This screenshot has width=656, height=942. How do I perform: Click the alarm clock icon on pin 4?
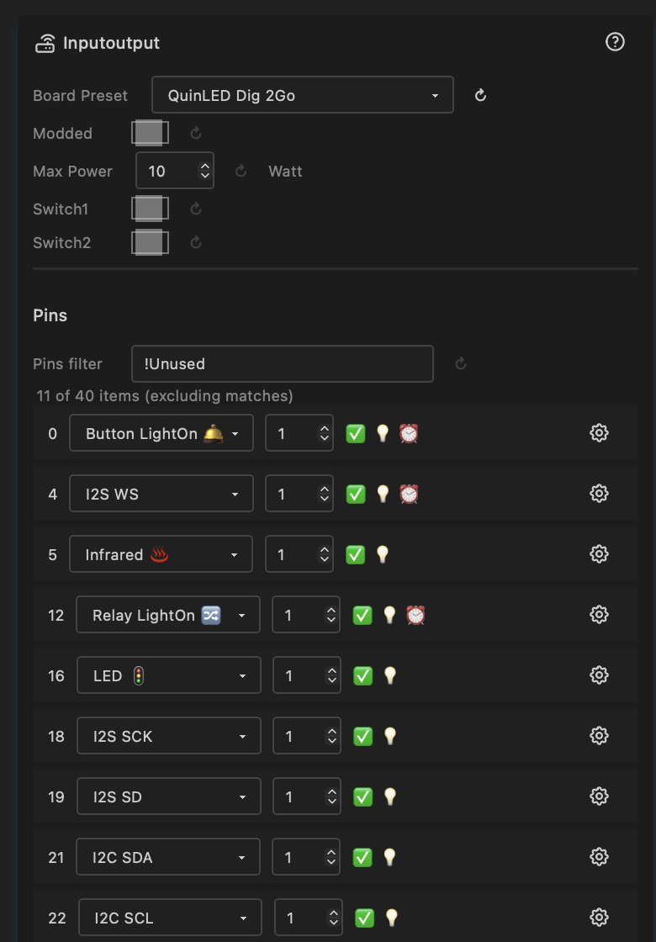[409, 494]
